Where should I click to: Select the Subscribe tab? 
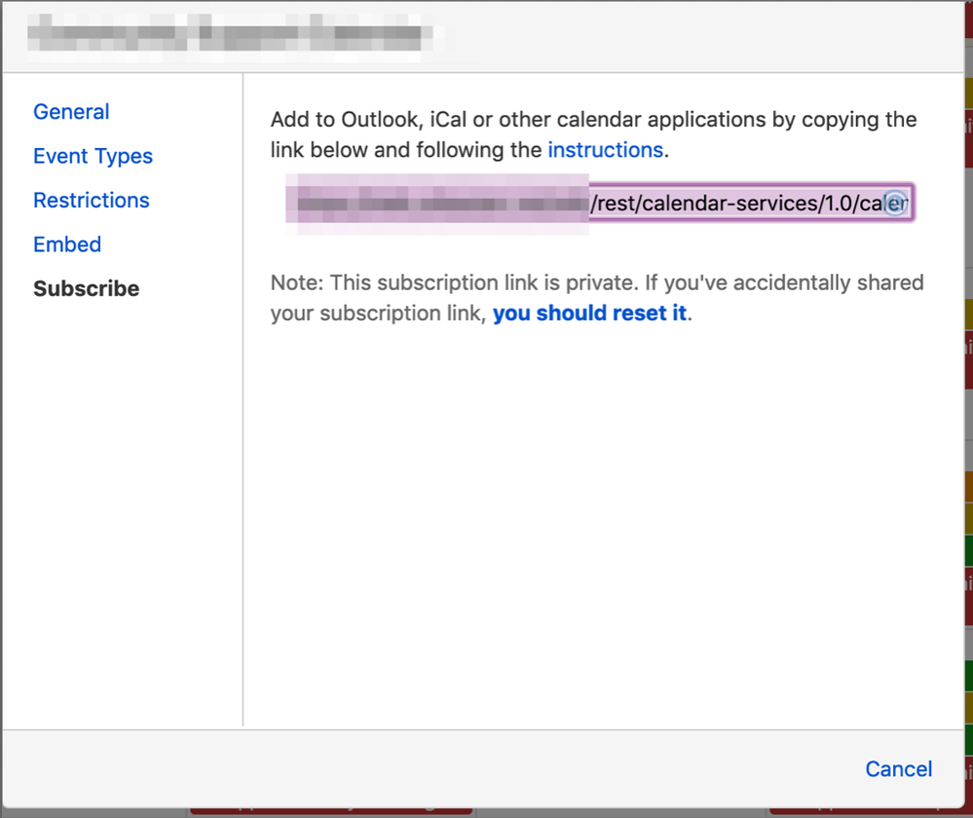click(x=87, y=288)
